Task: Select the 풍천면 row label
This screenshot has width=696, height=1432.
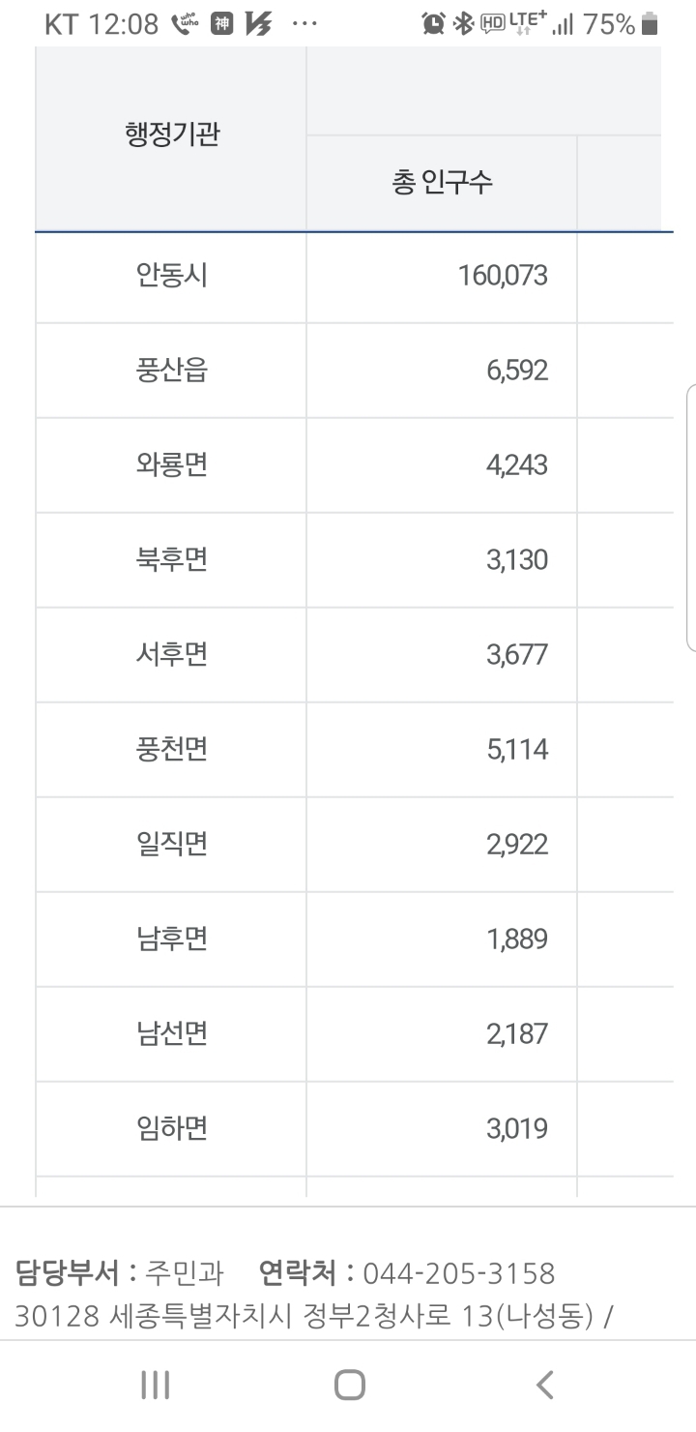Action: point(172,750)
